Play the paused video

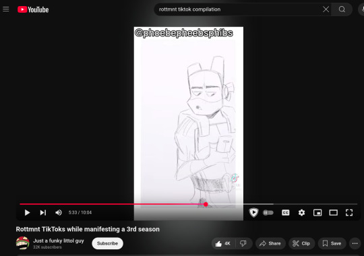[x=27, y=213]
